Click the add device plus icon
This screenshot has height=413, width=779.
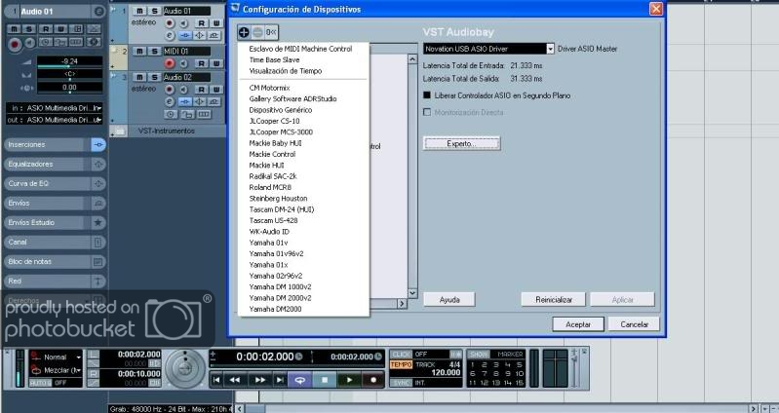pos(244,31)
